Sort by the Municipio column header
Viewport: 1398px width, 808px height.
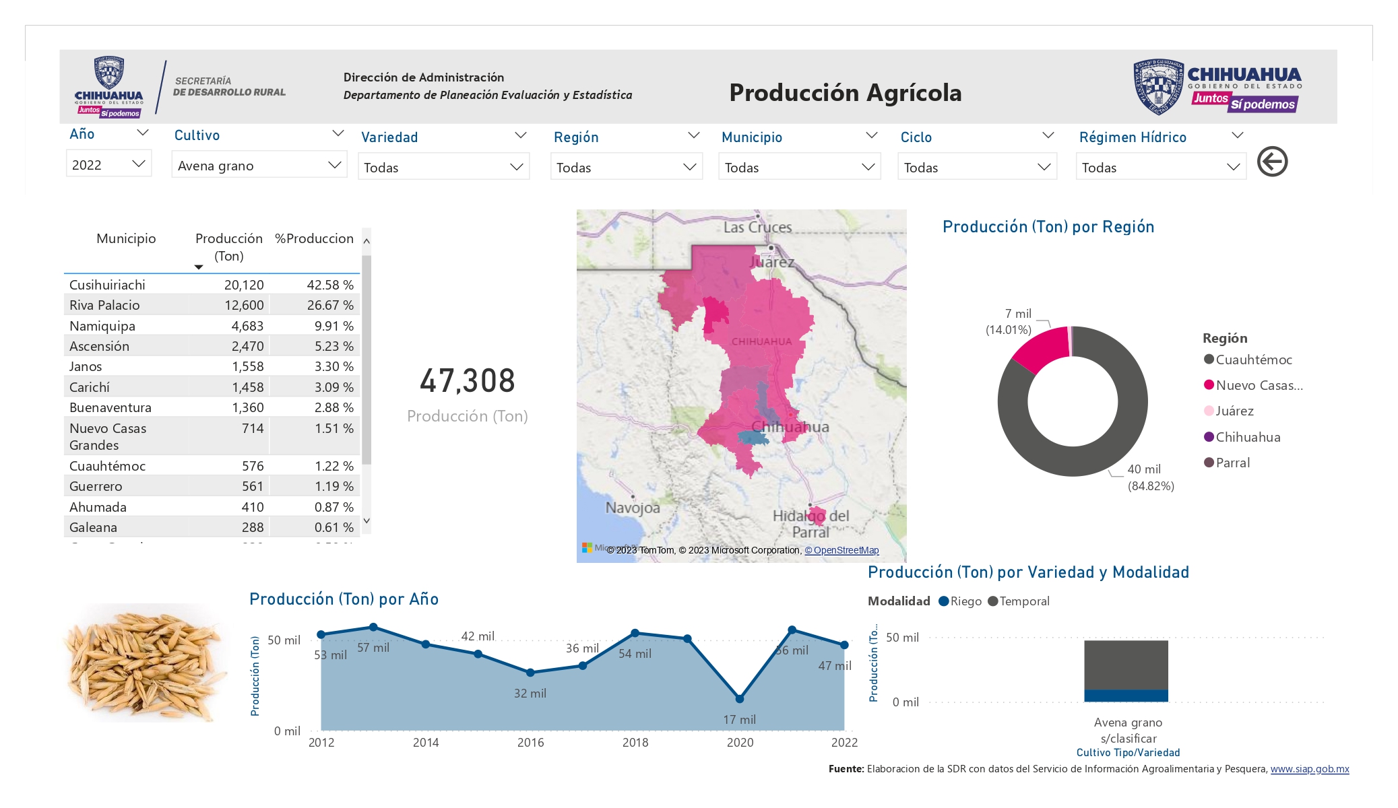tap(126, 238)
